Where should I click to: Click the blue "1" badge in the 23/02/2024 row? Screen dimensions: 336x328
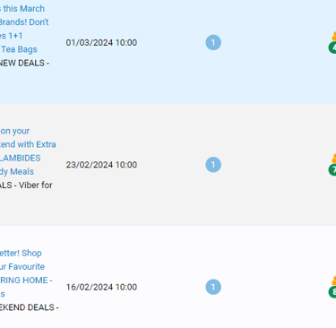pyautogui.click(x=213, y=165)
